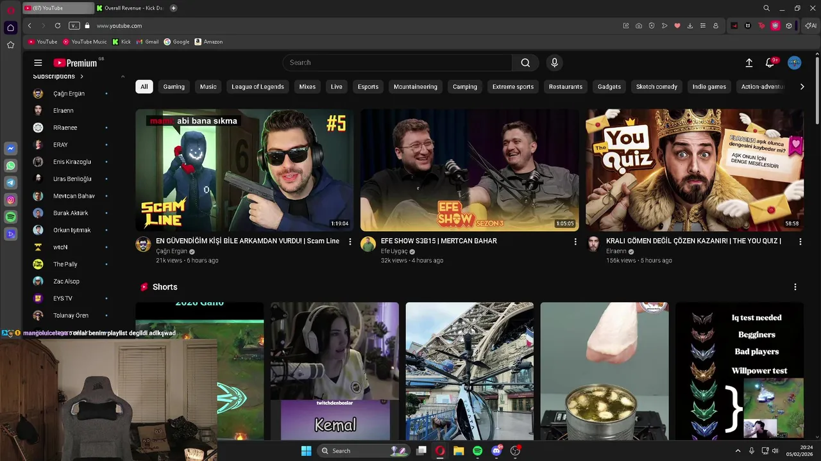
Task: Open Spotify in the Opera sidebar
Action: [10, 218]
